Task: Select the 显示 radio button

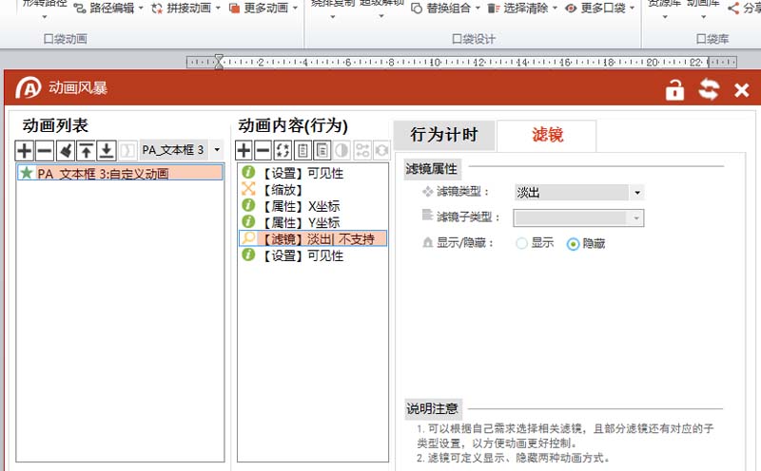Action: (521, 243)
